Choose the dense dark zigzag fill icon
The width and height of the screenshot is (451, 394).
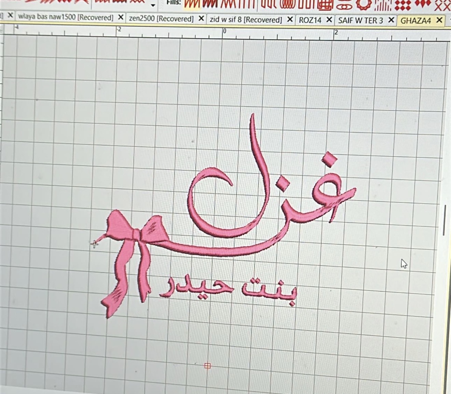(210, 4)
